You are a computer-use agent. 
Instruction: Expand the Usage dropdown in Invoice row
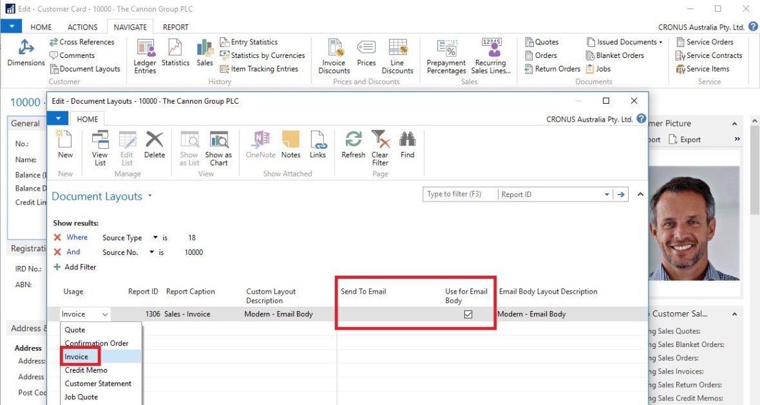point(105,314)
